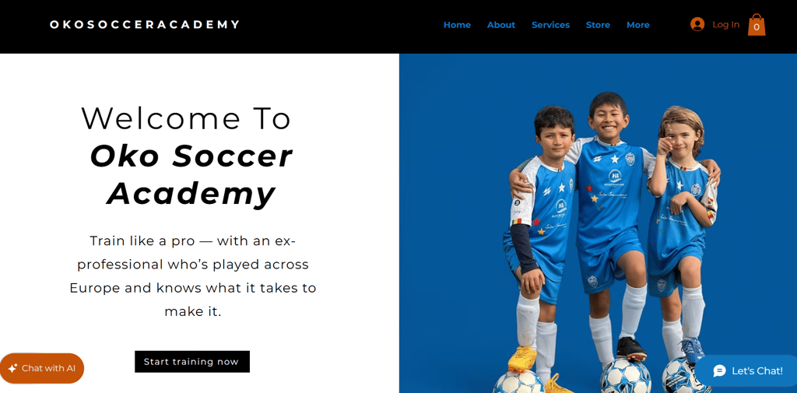Select Services in the navigation
Image resolution: width=797 pixels, height=393 pixels.
tap(550, 25)
